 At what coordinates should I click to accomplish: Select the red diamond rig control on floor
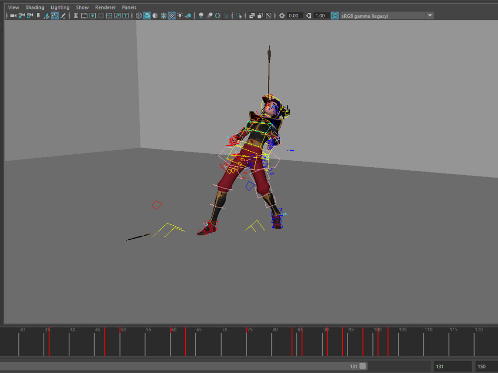click(157, 205)
